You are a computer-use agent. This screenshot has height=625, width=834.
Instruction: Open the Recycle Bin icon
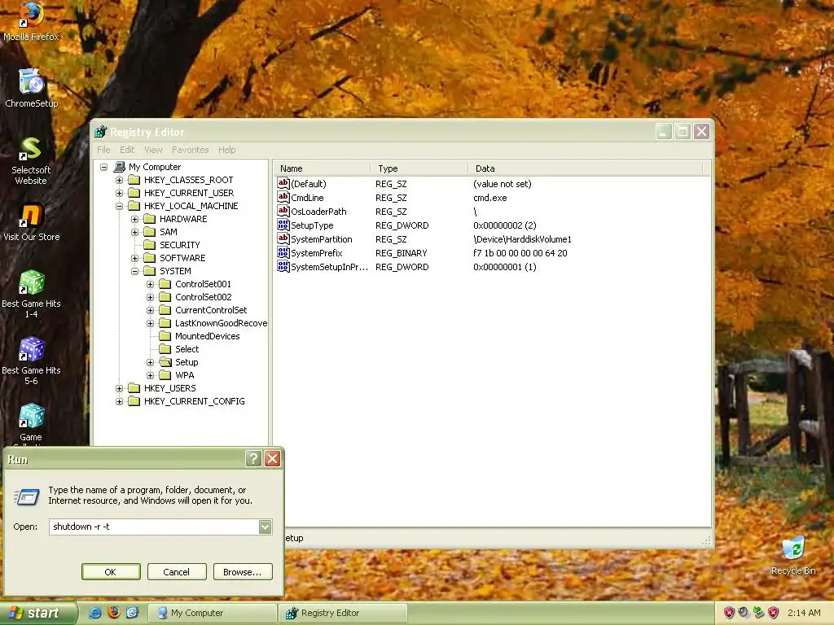pyautogui.click(x=793, y=555)
